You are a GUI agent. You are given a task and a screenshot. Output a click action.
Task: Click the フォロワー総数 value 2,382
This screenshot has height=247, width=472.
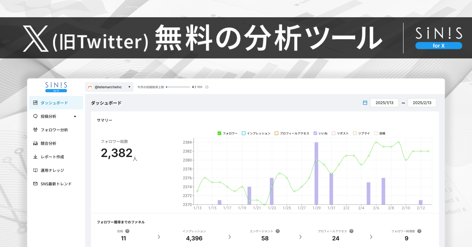point(117,153)
